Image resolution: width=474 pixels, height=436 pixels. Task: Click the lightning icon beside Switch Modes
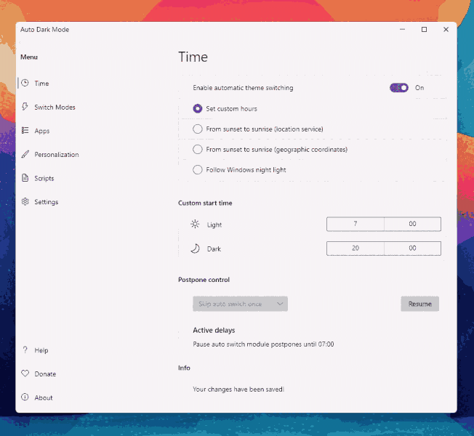(25, 106)
